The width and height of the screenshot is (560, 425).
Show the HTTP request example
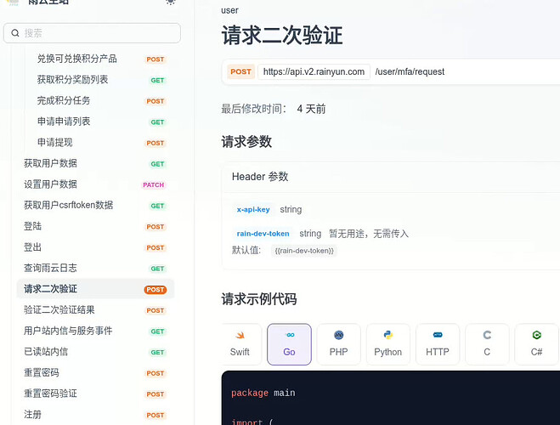[x=437, y=344]
